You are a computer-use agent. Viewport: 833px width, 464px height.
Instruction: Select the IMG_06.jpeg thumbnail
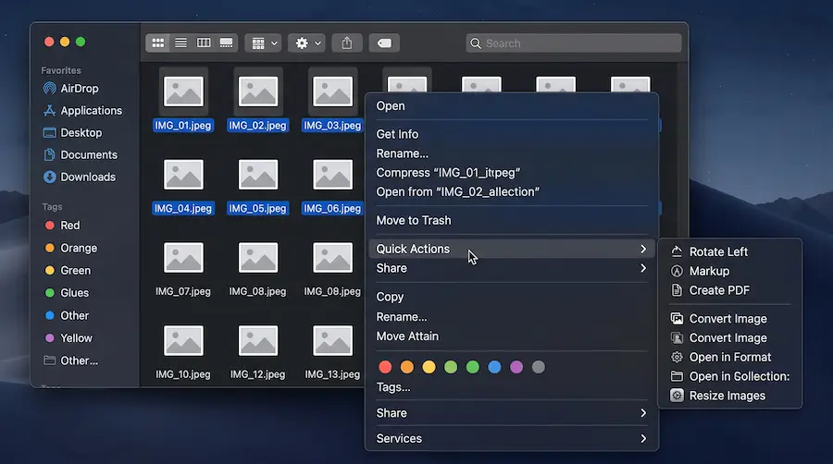tap(332, 175)
